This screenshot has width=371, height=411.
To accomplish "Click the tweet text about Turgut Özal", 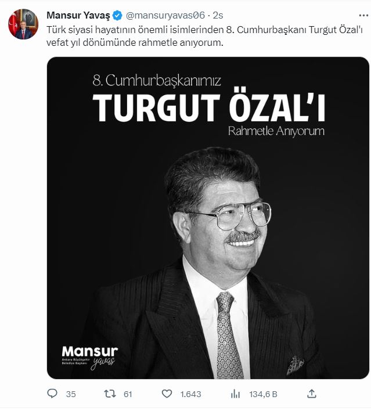I will click(204, 36).
